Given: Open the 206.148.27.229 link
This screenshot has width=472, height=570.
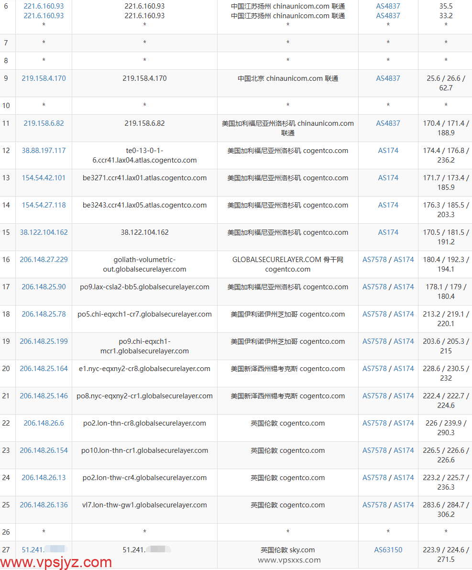Looking at the screenshot, I should 44,260.
